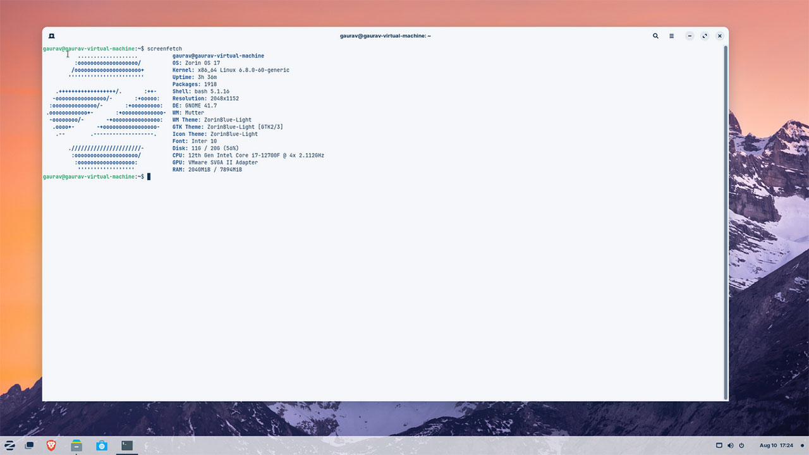Click the RAM: 2040MiB / 7894MiB line
Viewport: 809px width, 455px height.
(207, 169)
